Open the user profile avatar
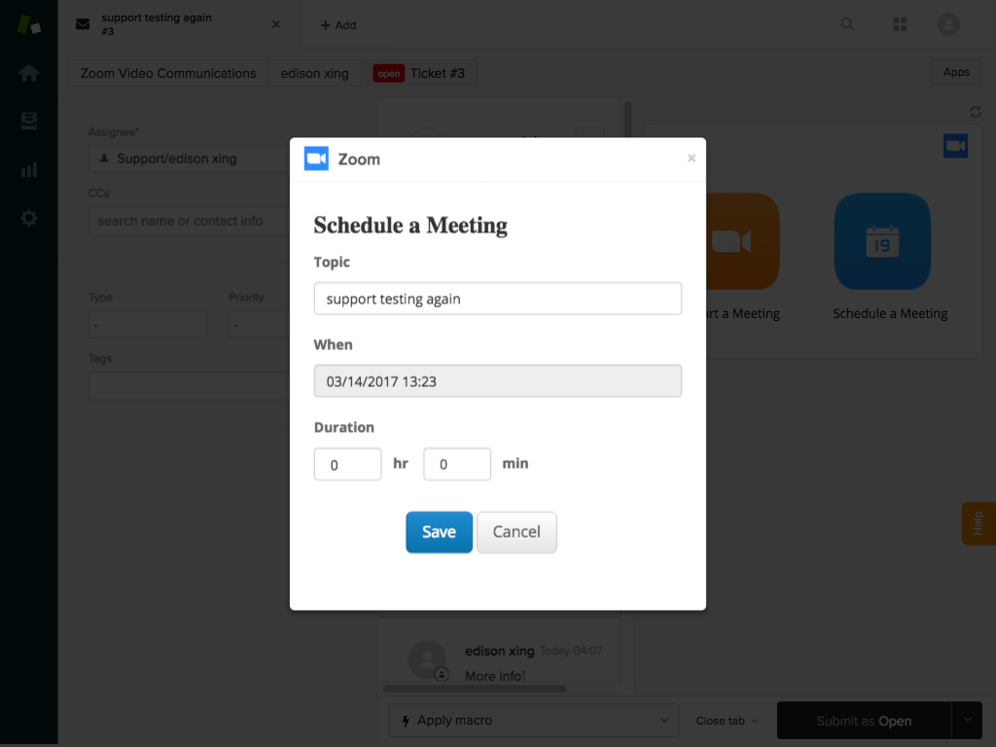This screenshot has height=747, width=996. [947, 25]
